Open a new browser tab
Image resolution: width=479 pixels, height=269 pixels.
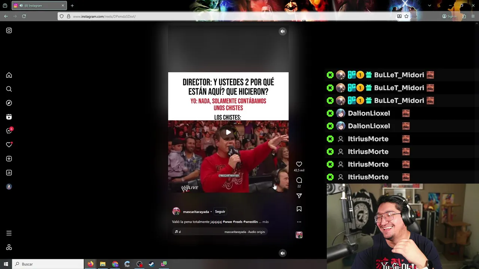[x=72, y=6]
